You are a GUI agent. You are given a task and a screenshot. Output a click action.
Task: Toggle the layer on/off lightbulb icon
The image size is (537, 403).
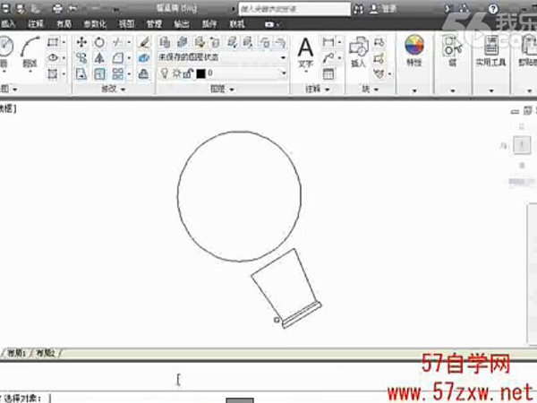point(163,72)
